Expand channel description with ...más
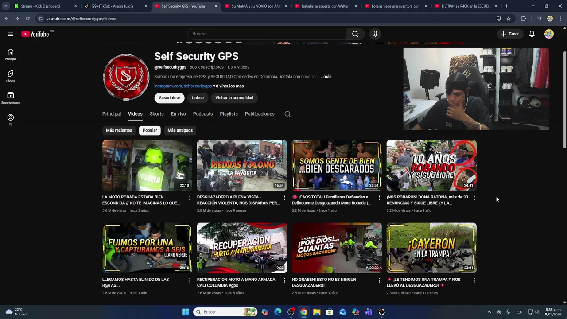The width and height of the screenshot is (567, 319). 326,77
